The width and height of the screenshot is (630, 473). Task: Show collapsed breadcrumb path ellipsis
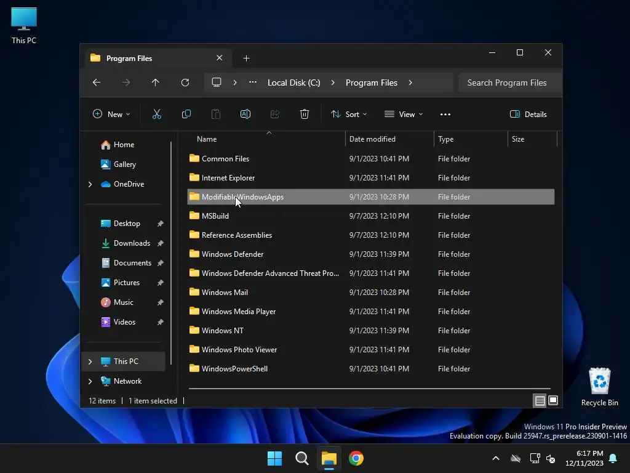tap(253, 83)
